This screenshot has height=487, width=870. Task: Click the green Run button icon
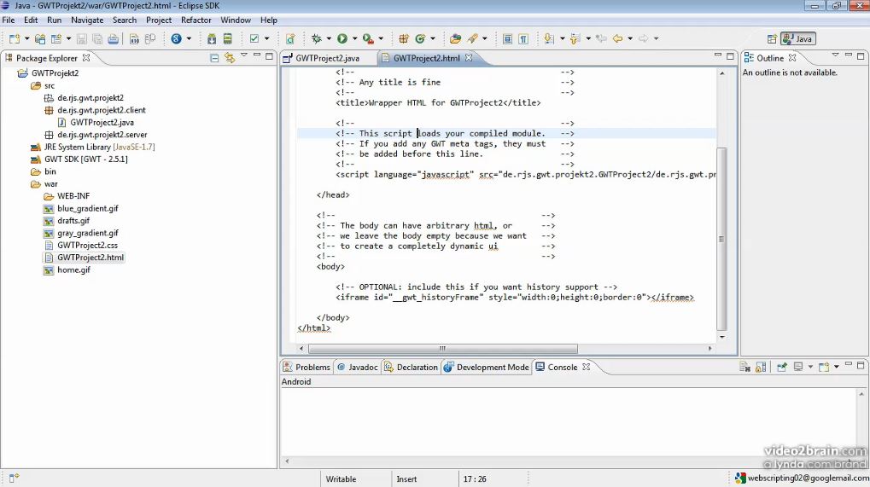point(342,38)
